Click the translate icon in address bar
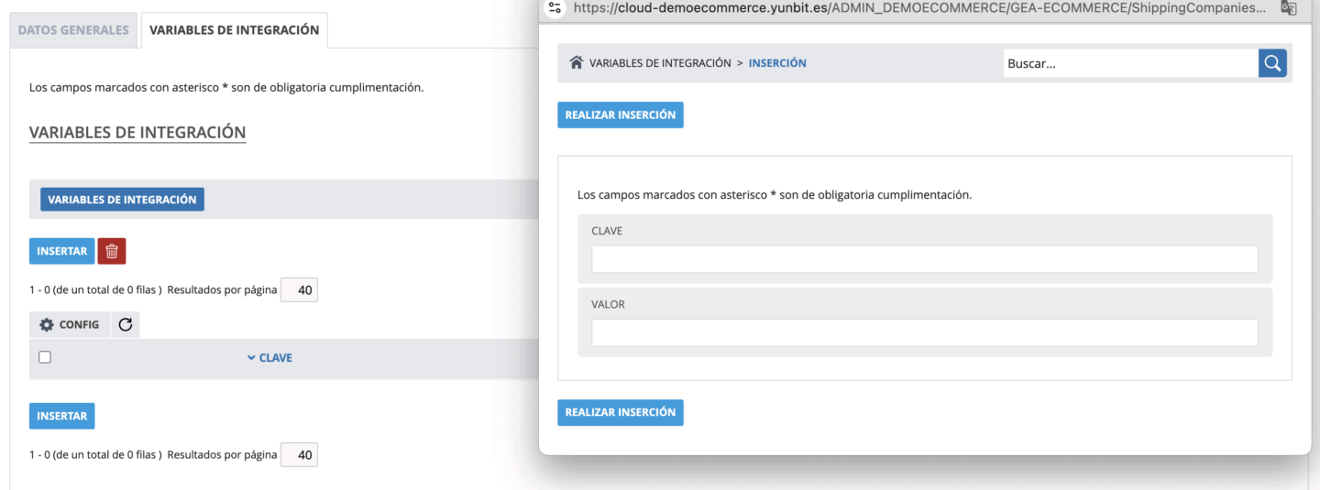The image size is (1320, 490). pyautogui.click(x=1288, y=8)
